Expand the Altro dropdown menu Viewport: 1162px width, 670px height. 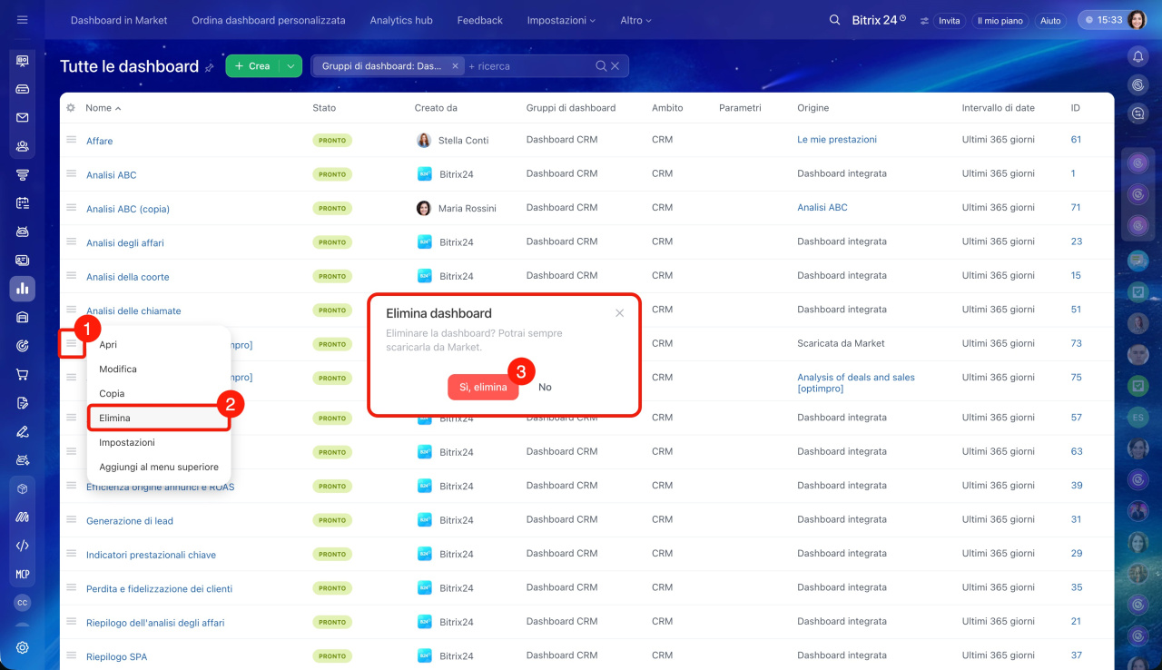[635, 20]
